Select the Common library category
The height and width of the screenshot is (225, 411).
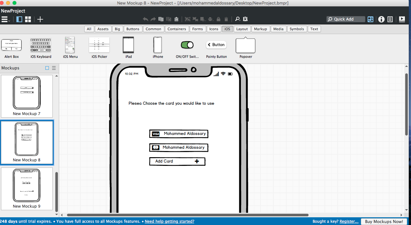click(x=153, y=29)
